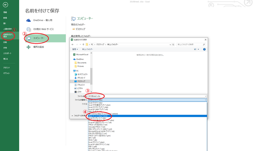Click the green plus add-place icon
Image resolution: width=261 pixels, height=151 pixels.
[28, 47]
